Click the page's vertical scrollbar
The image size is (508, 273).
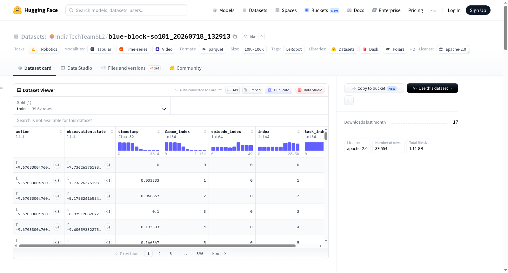coord(505,28)
